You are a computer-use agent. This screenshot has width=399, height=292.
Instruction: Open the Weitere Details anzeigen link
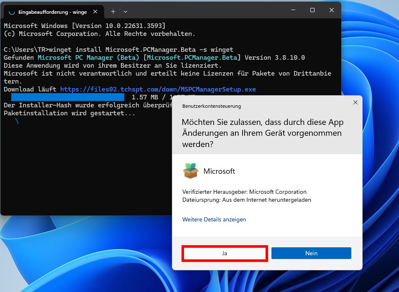(214, 219)
